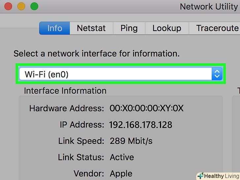240x180 pixels.
Task: Click the dropdown's blue up-down arrows
Action: click(x=217, y=75)
